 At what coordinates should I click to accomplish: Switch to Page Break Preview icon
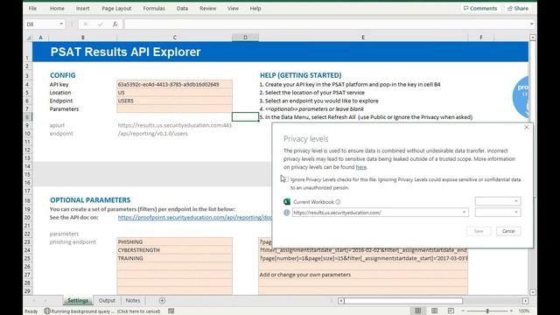tap(451, 311)
